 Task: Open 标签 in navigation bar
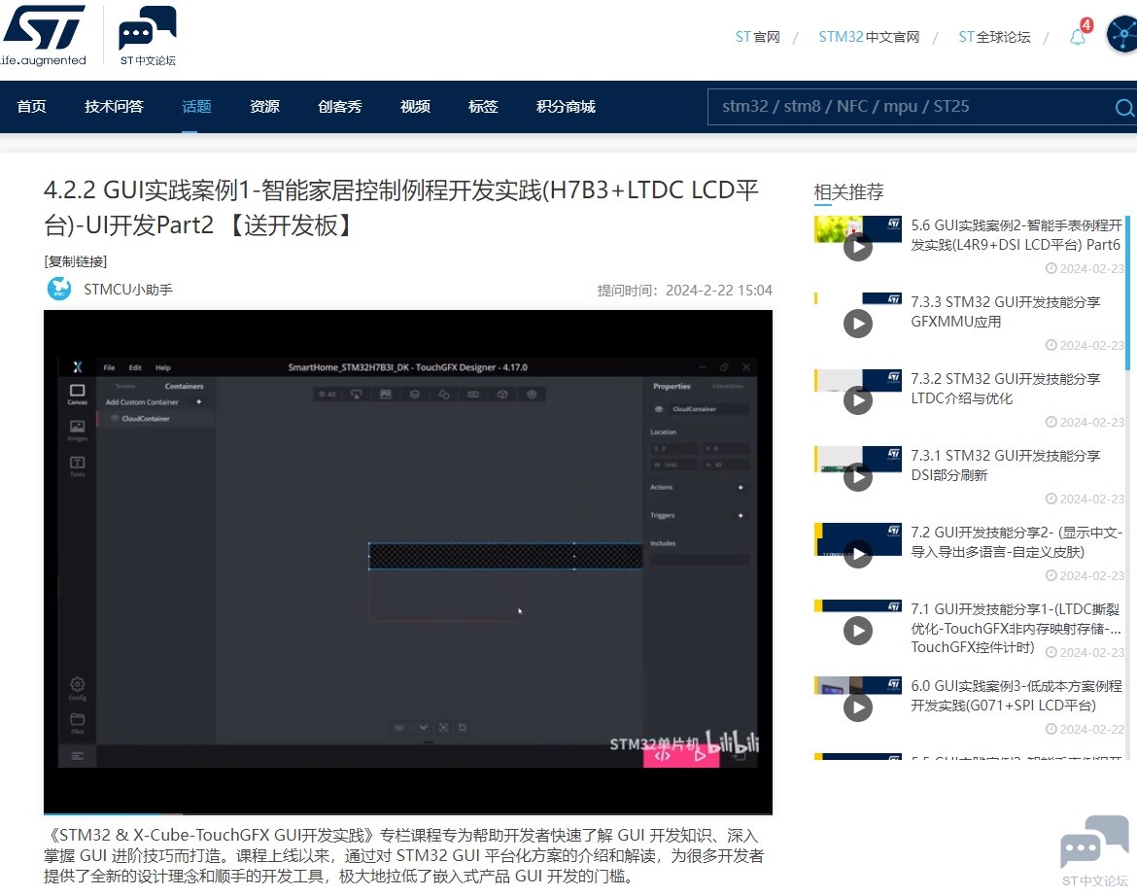[483, 107]
